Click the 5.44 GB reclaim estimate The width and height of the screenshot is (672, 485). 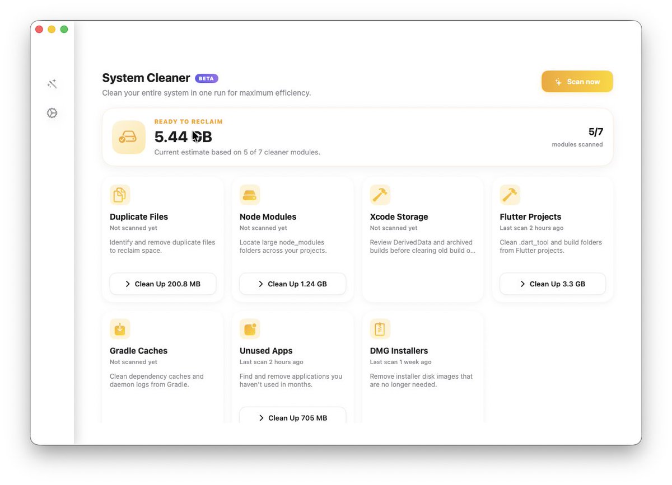(x=183, y=137)
